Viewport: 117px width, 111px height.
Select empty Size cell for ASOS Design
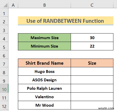(x=92, y=80)
